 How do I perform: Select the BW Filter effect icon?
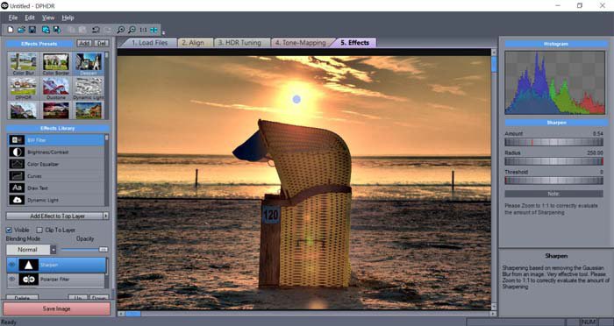coord(17,140)
